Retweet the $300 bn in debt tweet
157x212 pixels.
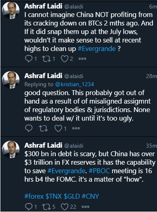click(46, 207)
